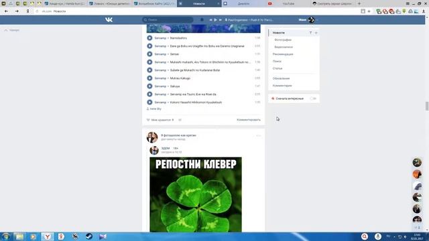Switch to the Дневник browser tab
This screenshot has width=429, height=241.
pyautogui.click(x=243, y=3)
